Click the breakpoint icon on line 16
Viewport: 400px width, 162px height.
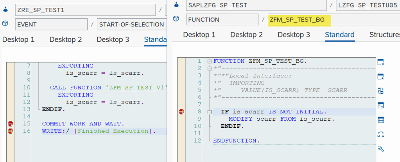click(11, 131)
